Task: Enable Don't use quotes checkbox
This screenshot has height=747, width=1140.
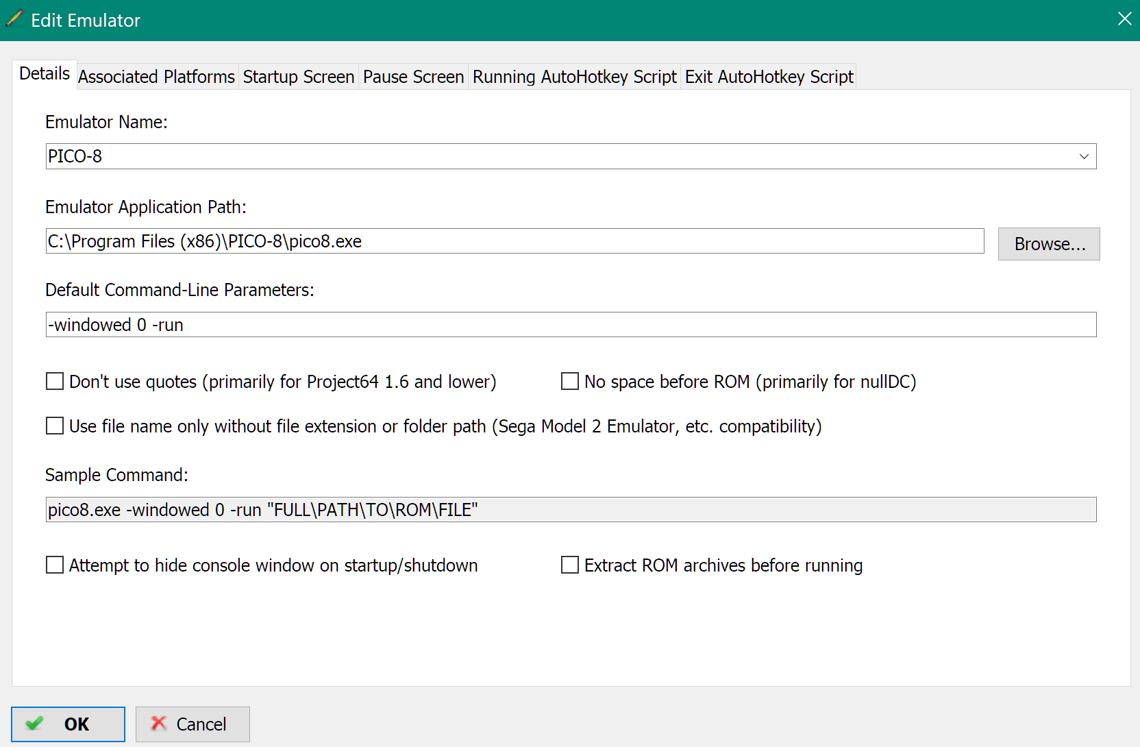Action: click(x=55, y=381)
